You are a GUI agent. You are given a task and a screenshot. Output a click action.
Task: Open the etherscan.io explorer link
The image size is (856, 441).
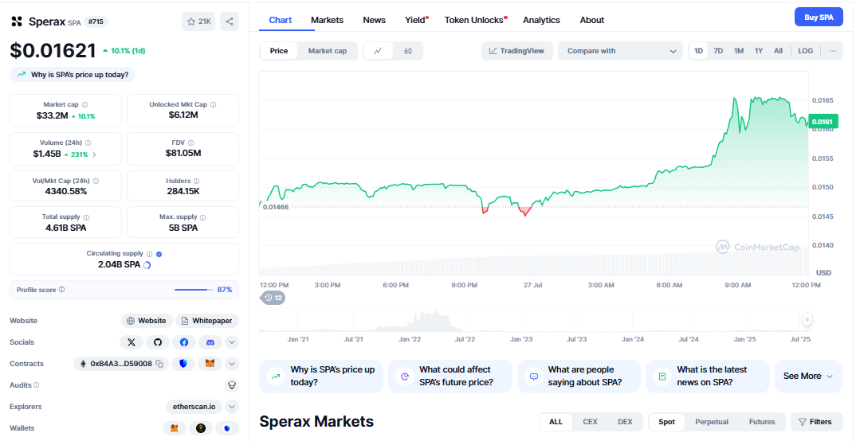[x=195, y=407]
